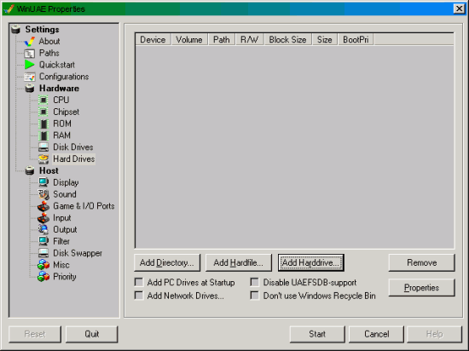Click the Sound icon
This screenshot has height=351, width=469.
pyautogui.click(x=43, y=194)
